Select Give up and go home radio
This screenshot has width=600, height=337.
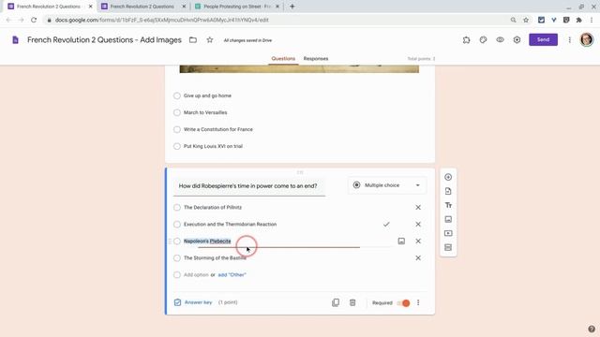click(x=177, y=95)
